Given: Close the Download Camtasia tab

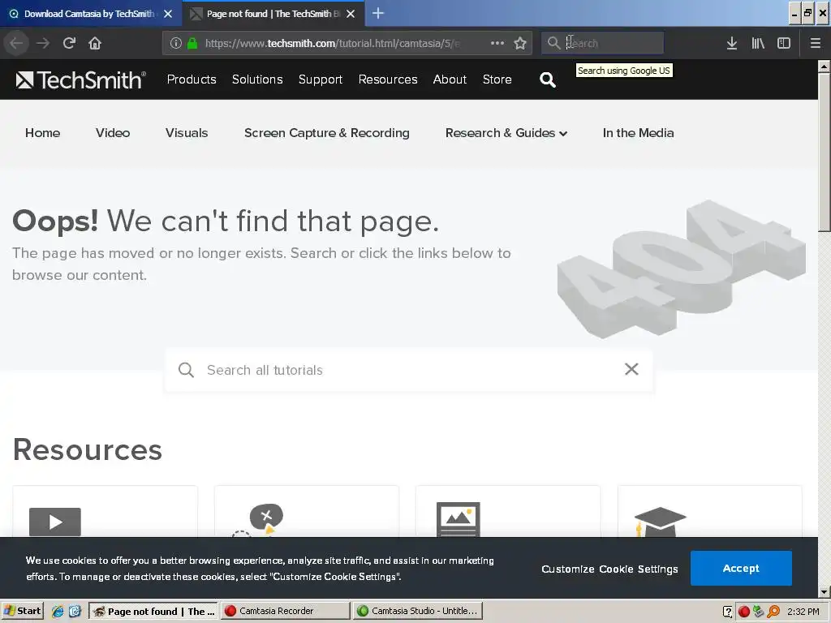Looking at the screenshot, I should (168, 14).
